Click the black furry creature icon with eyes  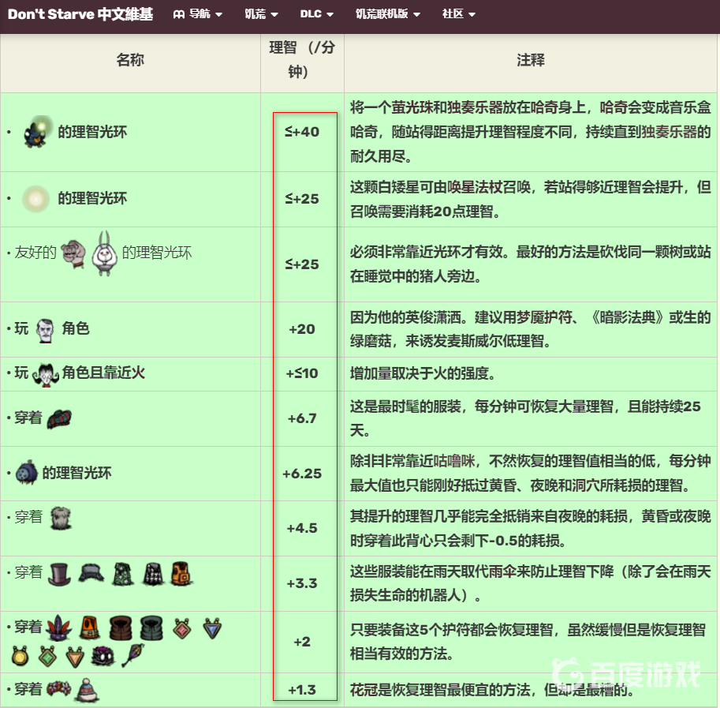[103, 657]
